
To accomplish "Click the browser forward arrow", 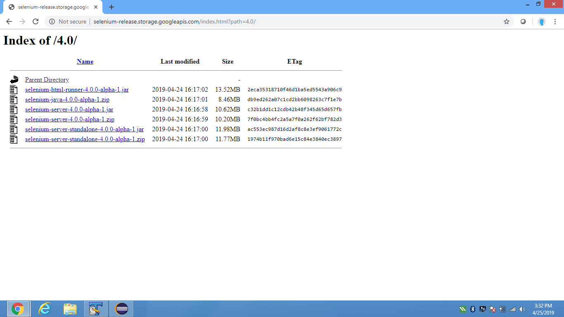I will [x=22, y=21].
